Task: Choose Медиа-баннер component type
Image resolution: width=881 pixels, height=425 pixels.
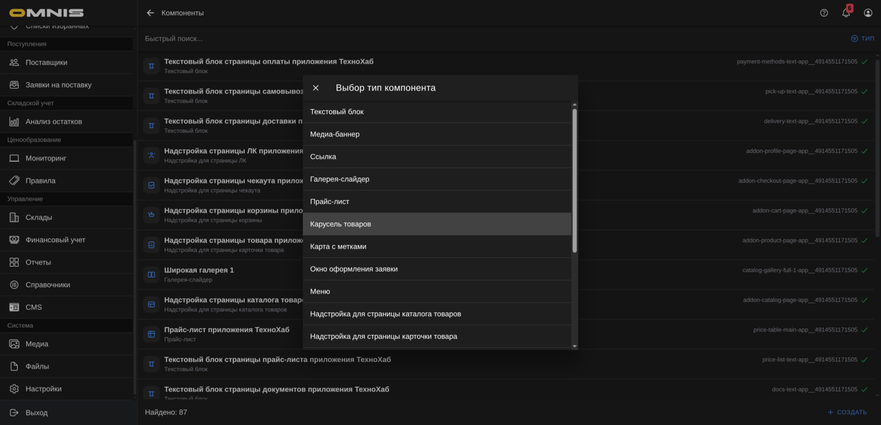Action: tap(335, 134)
